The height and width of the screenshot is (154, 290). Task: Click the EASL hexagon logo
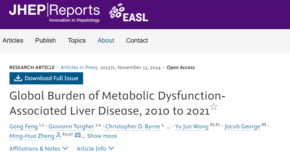[x=129, y=13]
